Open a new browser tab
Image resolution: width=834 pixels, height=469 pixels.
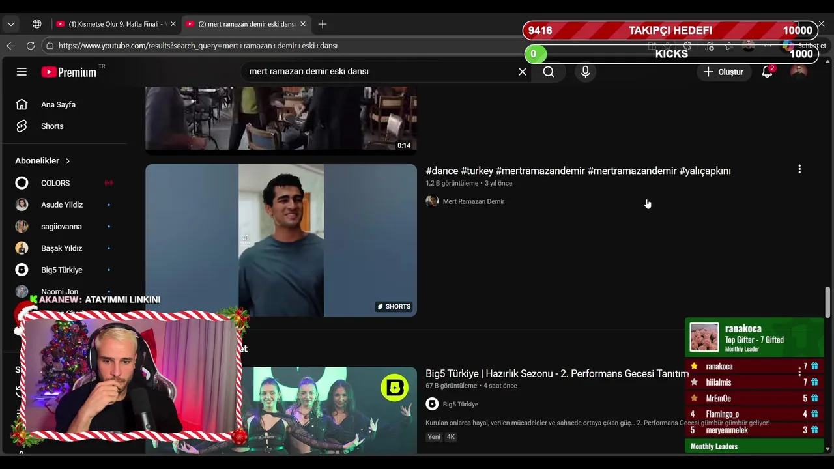point(323,24)
